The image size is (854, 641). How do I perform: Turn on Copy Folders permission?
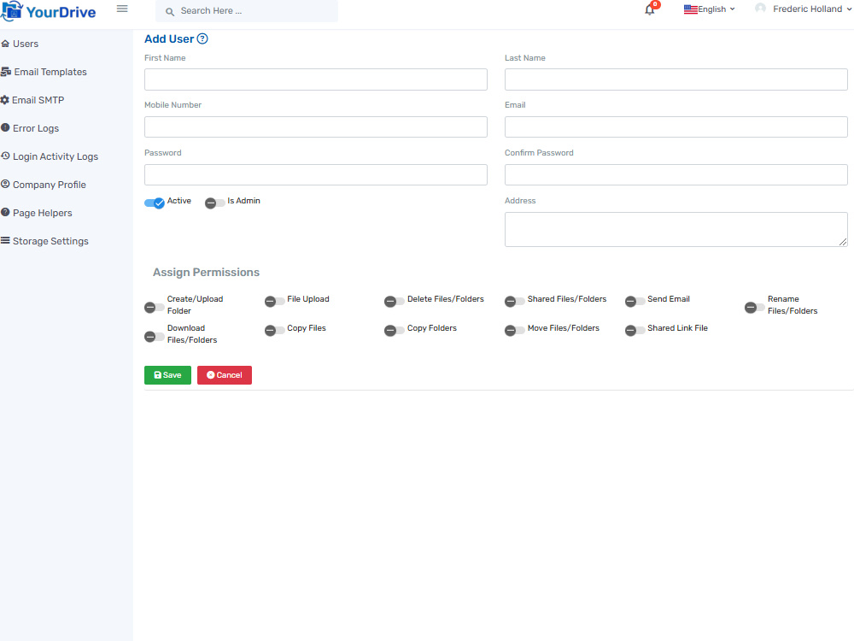pyautogui.click(x=395, y=330)
